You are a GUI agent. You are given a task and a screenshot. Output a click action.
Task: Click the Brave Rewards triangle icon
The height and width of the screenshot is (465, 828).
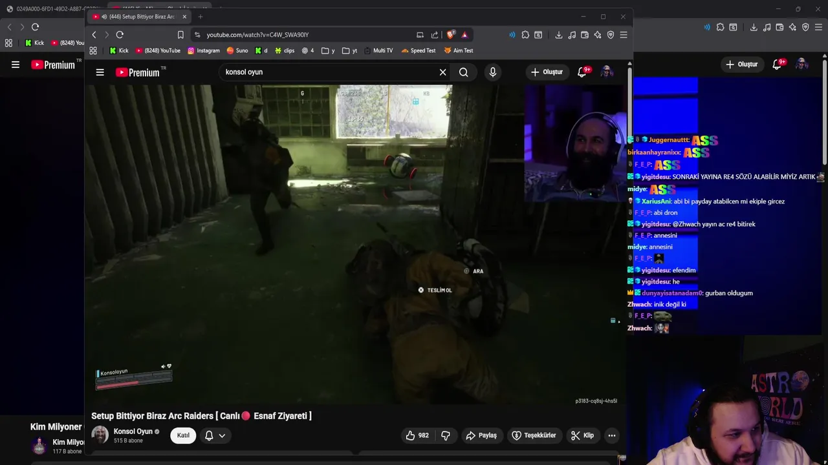[x=464, y=35]
